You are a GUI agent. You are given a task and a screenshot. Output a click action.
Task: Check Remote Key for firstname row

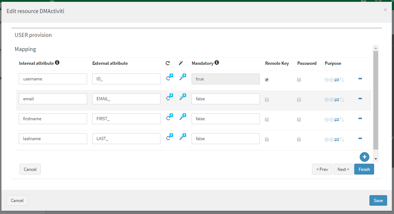tap(267, 119)
